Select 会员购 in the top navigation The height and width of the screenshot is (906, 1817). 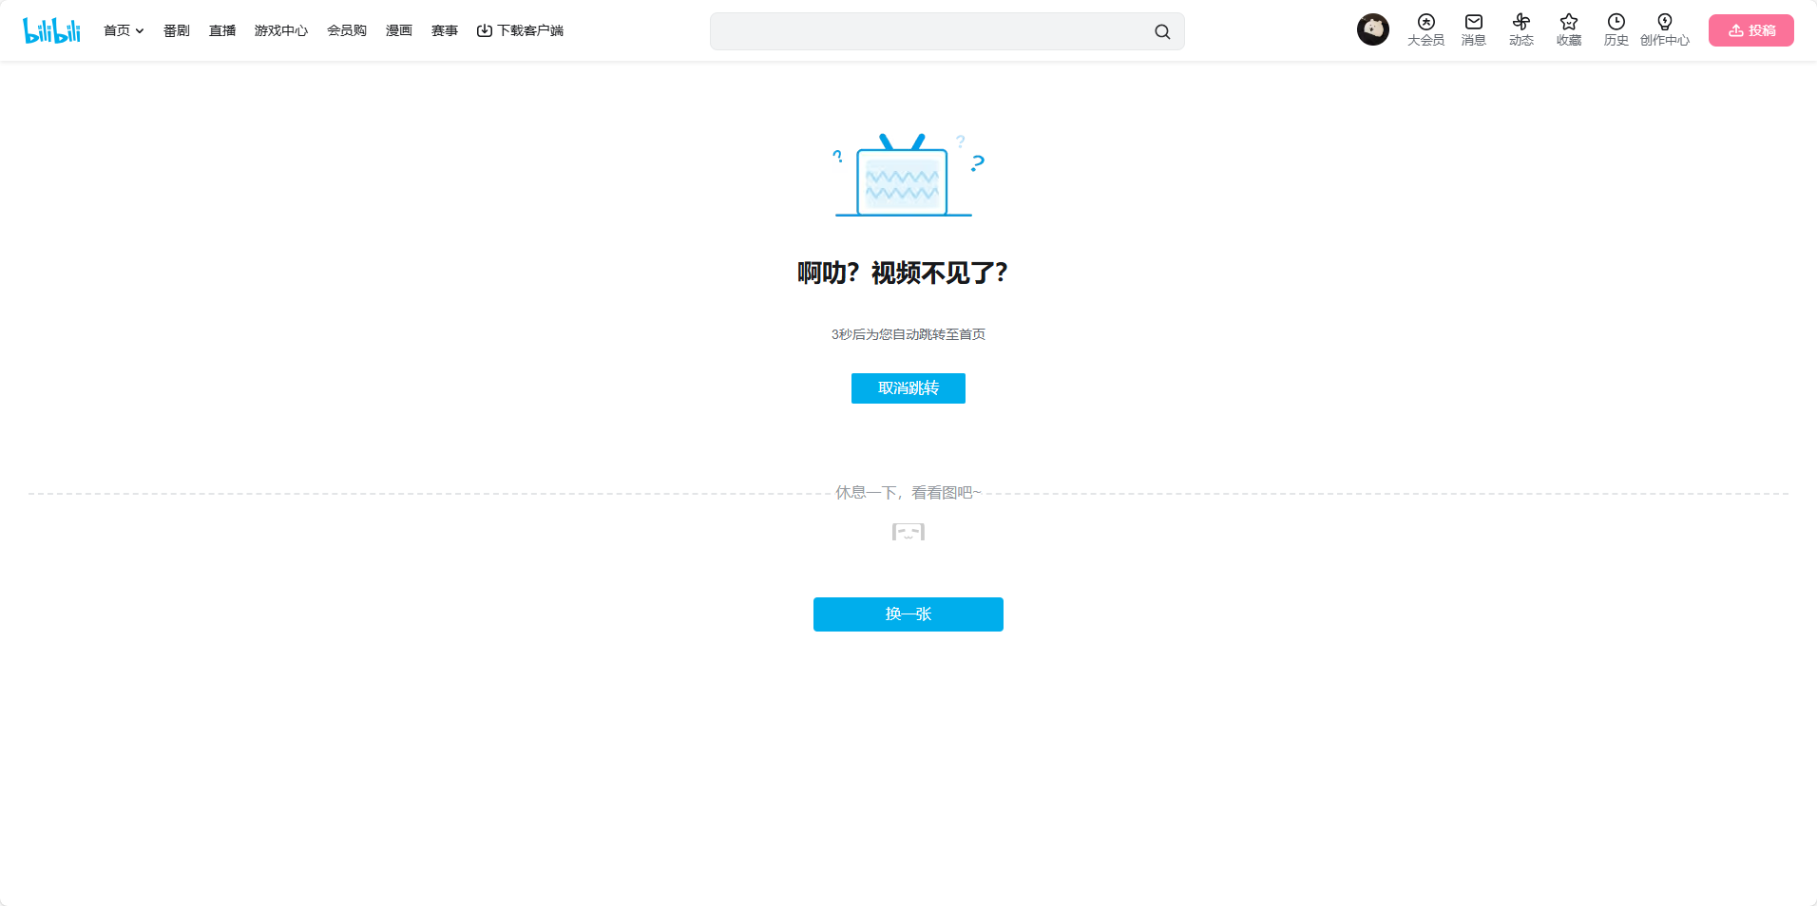(346, 30)
